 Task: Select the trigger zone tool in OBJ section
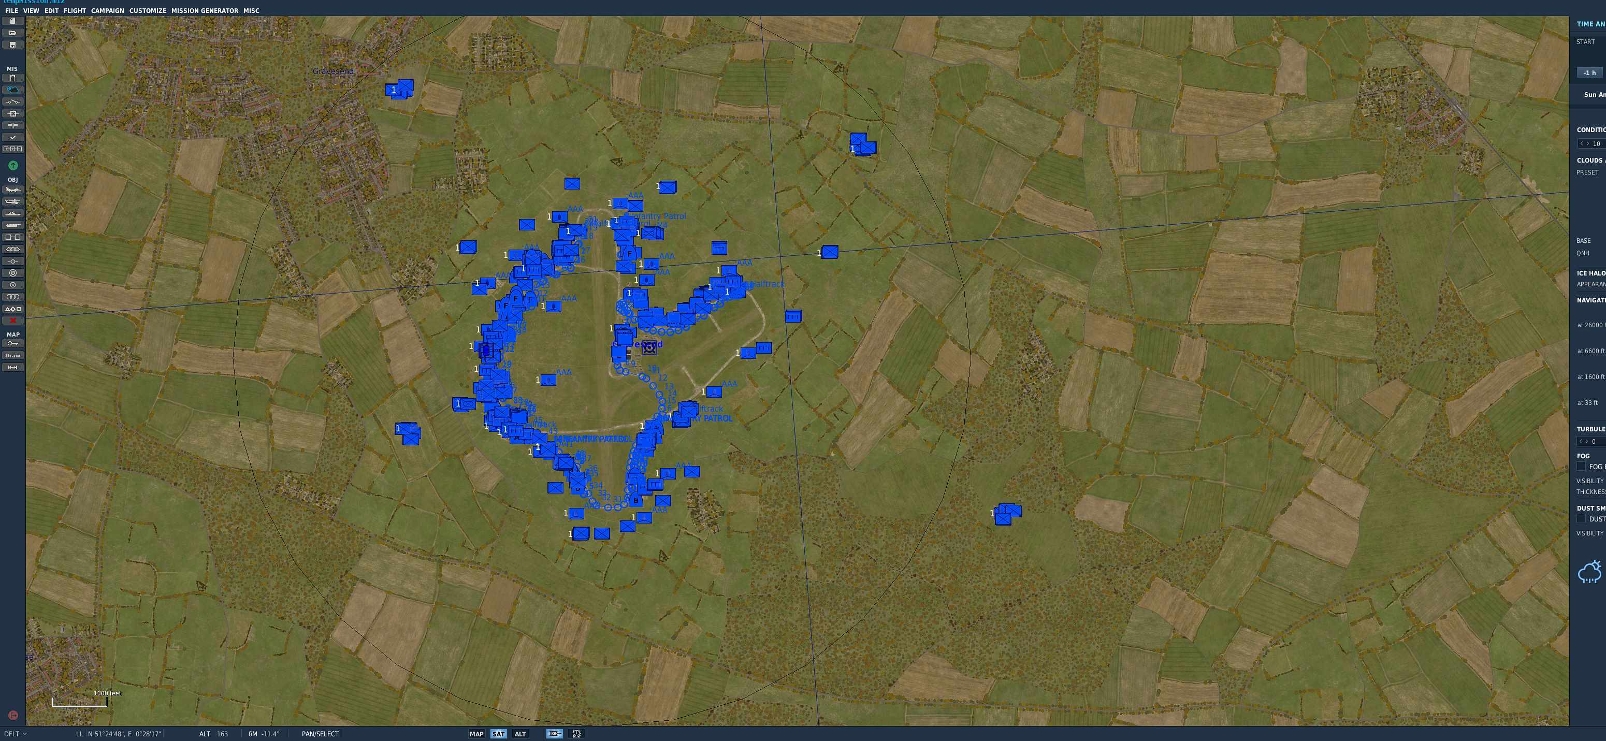click(x=12, y=272)
